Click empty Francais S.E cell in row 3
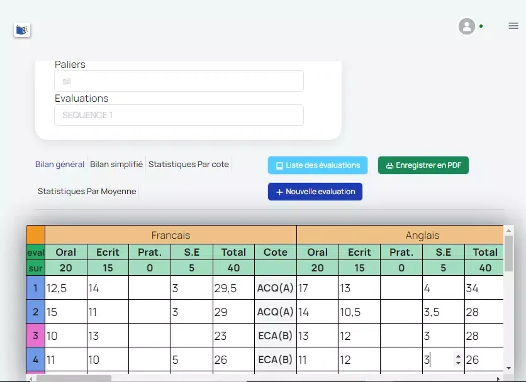Screen dimensions: 526x382 (192, 336)
